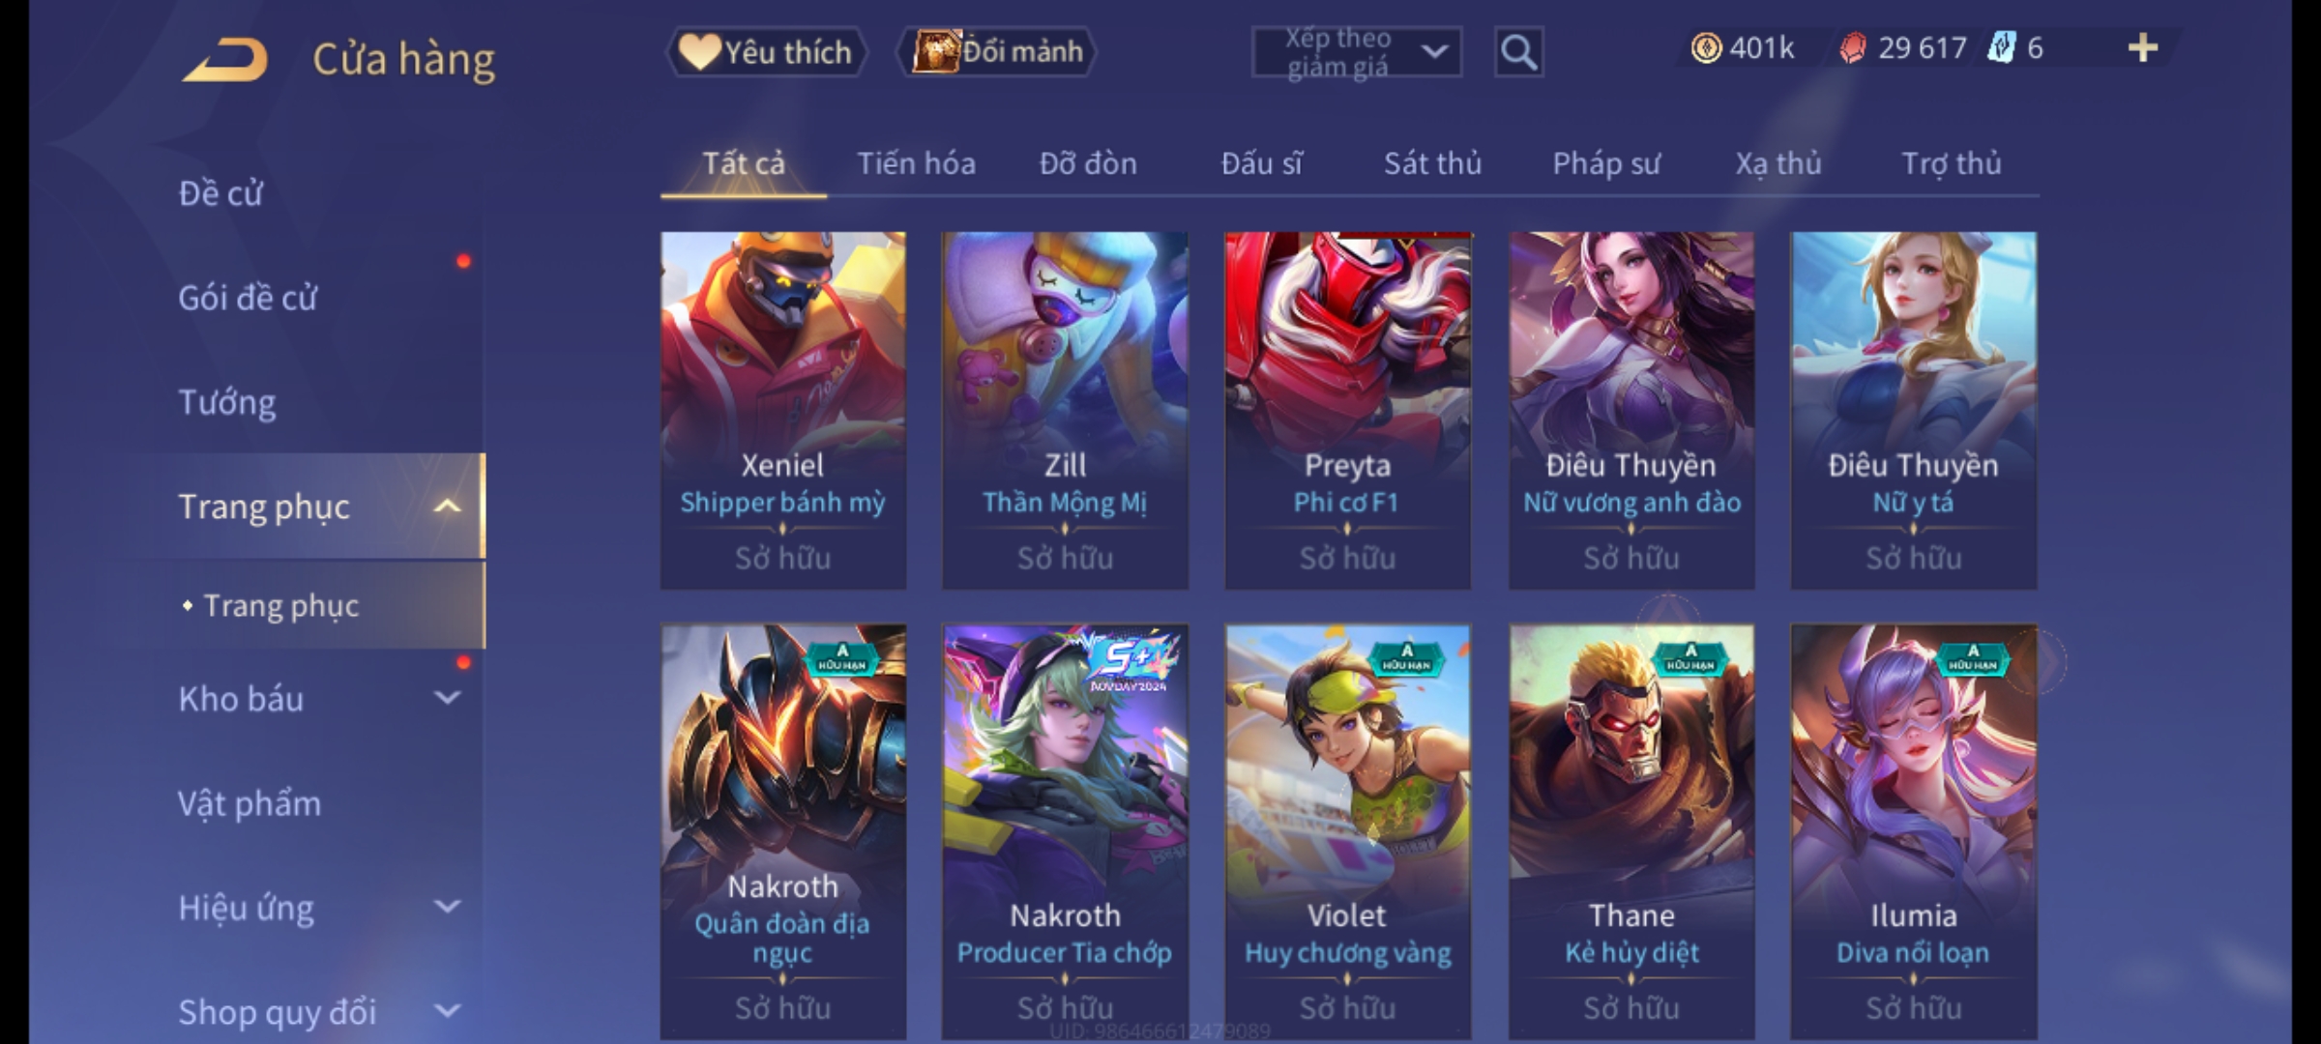Click the gold coin balance icon
This screenshot has width=2321, height=1044.
(x=1706, y=48)
